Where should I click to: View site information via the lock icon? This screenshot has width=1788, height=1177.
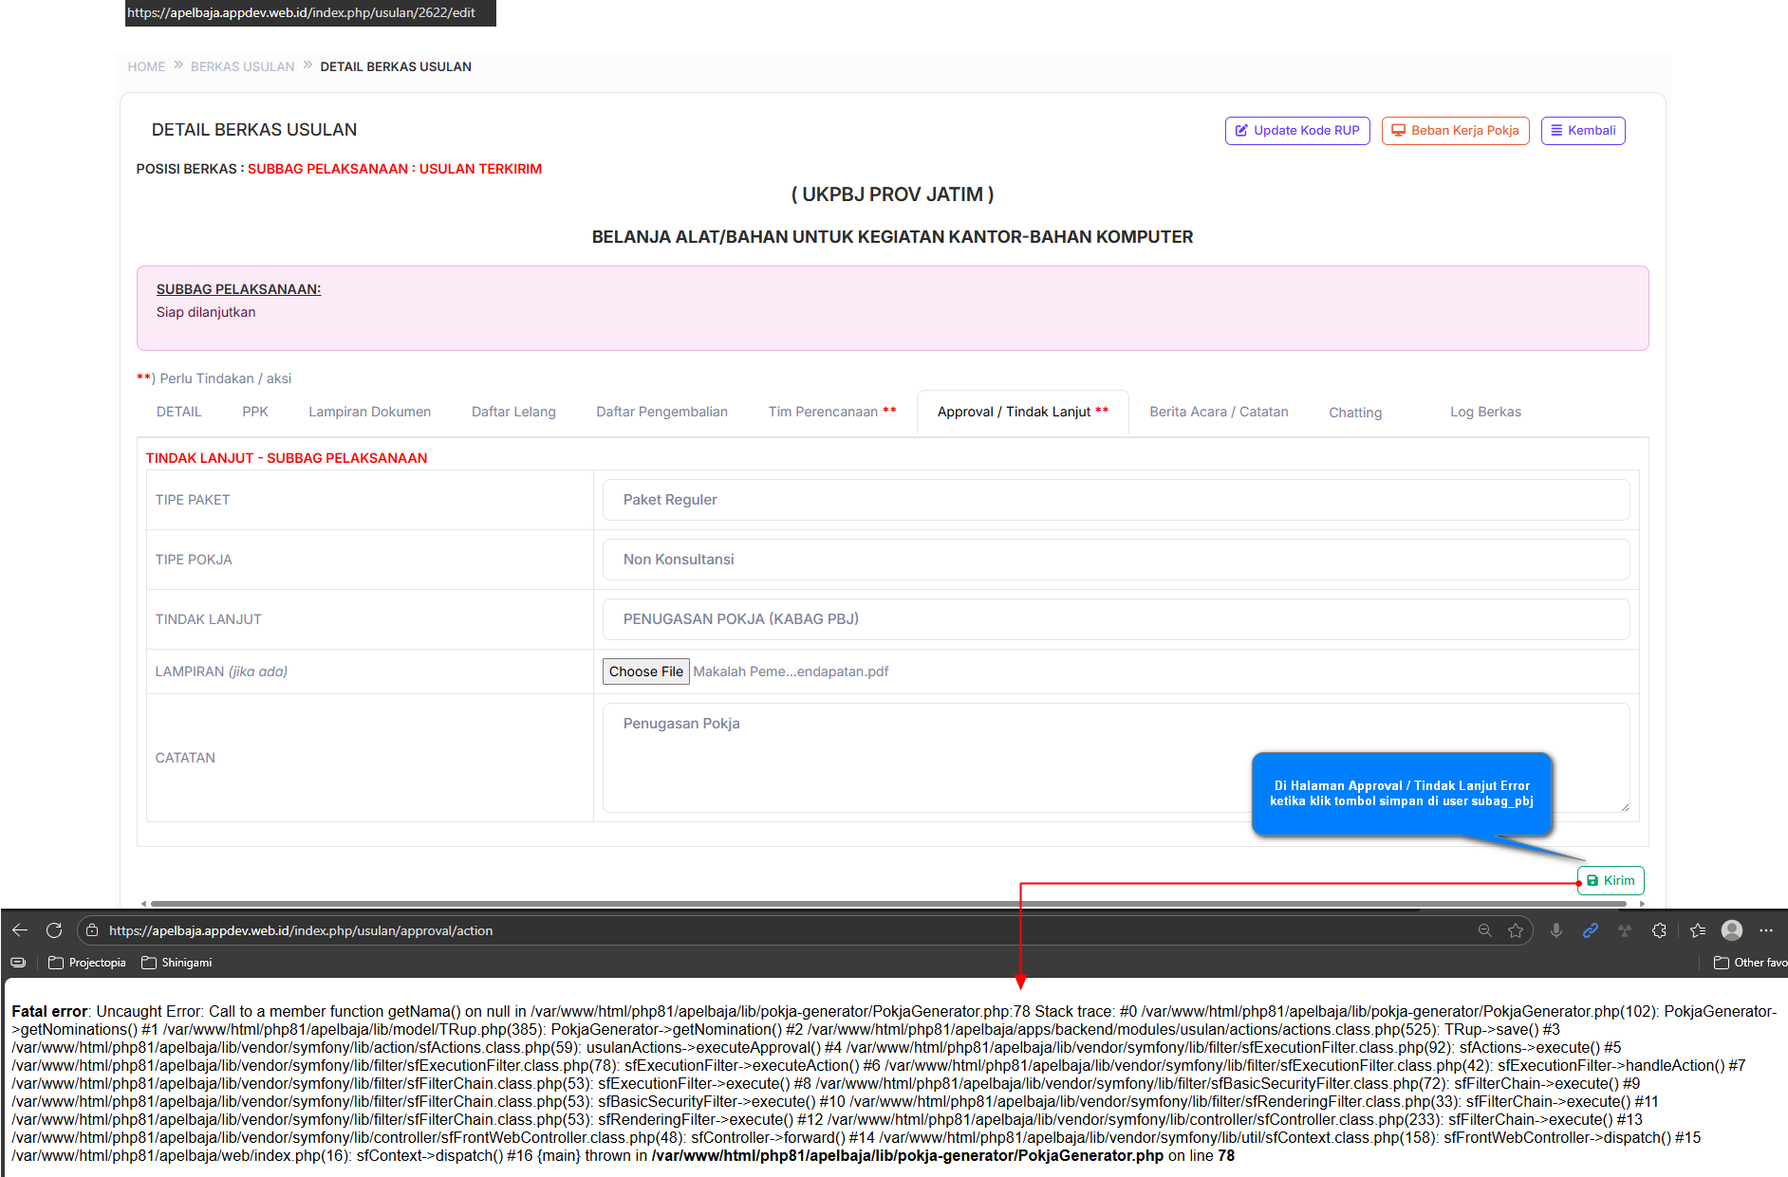pos(92,930)
